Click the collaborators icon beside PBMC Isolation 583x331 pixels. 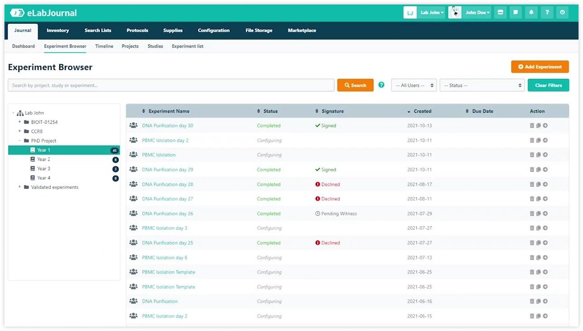coord(133,155)
